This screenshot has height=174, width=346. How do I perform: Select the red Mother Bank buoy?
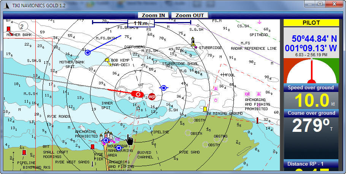[8, 29]
